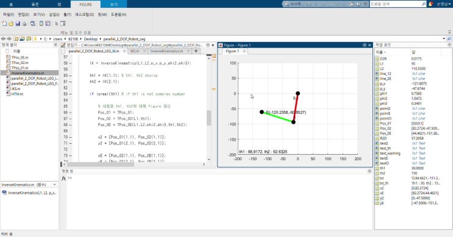The width and height of the screenshot is (453, 237).
Task: Open the Insert (삽입) menu
Action: [54, 15]
